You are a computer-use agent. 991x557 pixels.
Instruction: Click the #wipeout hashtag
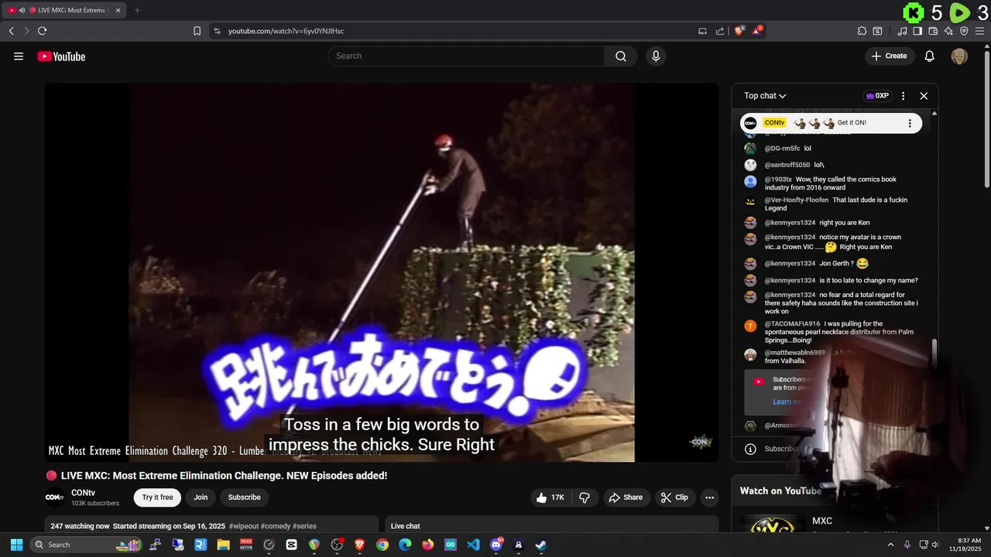point(244,526)
